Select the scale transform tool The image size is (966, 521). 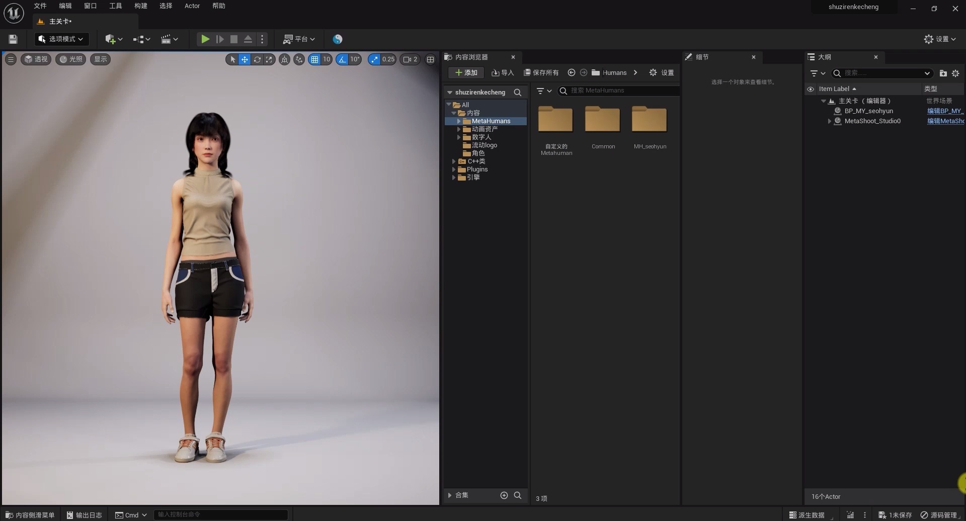click(269, 59)
